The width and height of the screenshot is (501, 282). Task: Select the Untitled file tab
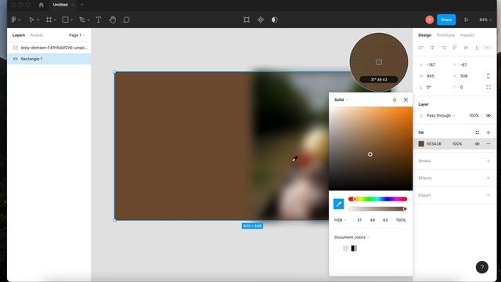click(x=60, y=5)
